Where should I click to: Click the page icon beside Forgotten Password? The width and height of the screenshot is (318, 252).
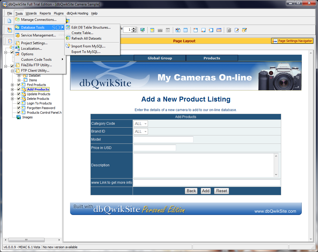click(23, 108)
